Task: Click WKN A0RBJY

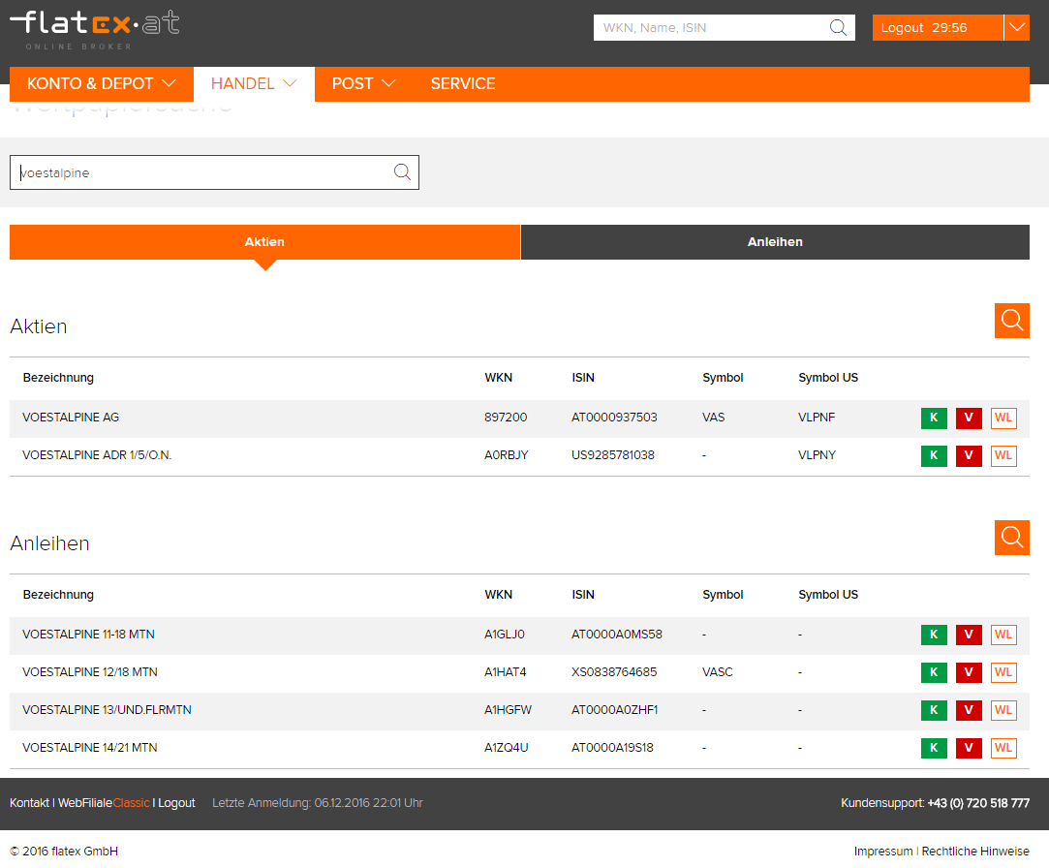Action: 507,455
